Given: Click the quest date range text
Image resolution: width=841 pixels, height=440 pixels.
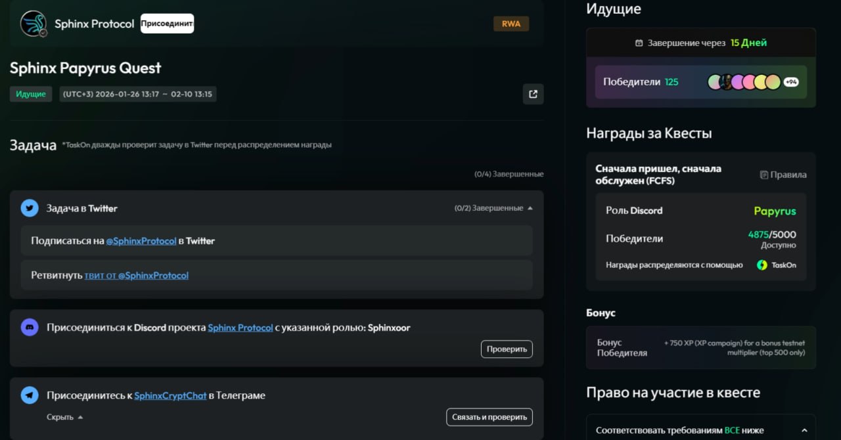Looking at the screenshot, I should [x=137, y=94].
